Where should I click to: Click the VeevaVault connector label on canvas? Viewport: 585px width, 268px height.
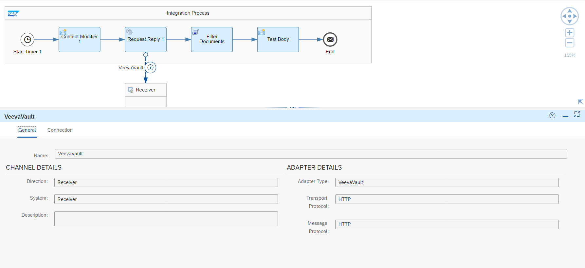click(x=131, y=68)
